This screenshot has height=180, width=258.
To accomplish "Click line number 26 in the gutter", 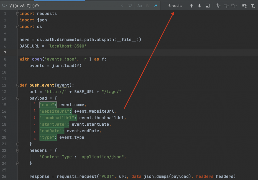I will pyautogui.click(x=4, y=176).
